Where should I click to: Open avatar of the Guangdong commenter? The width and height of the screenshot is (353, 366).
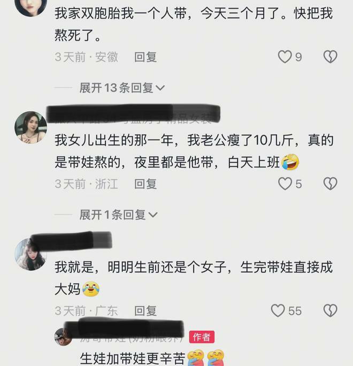pyautogui.click(x=30, y=254)
